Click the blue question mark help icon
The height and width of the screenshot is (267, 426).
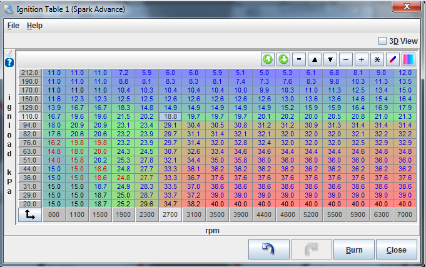9,63
